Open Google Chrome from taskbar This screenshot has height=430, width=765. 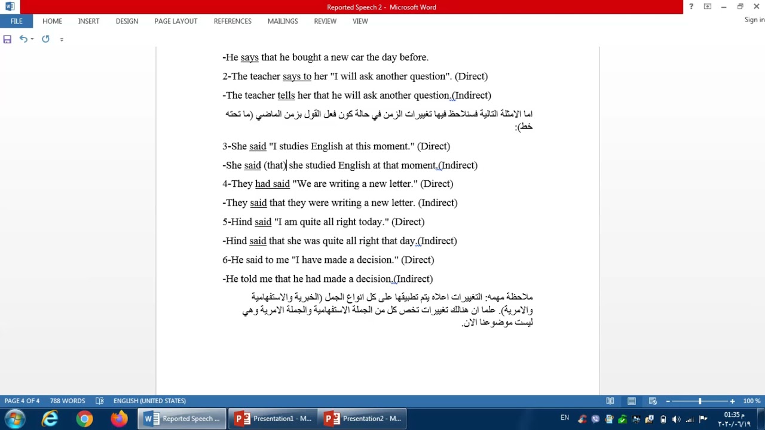point(84,419)
